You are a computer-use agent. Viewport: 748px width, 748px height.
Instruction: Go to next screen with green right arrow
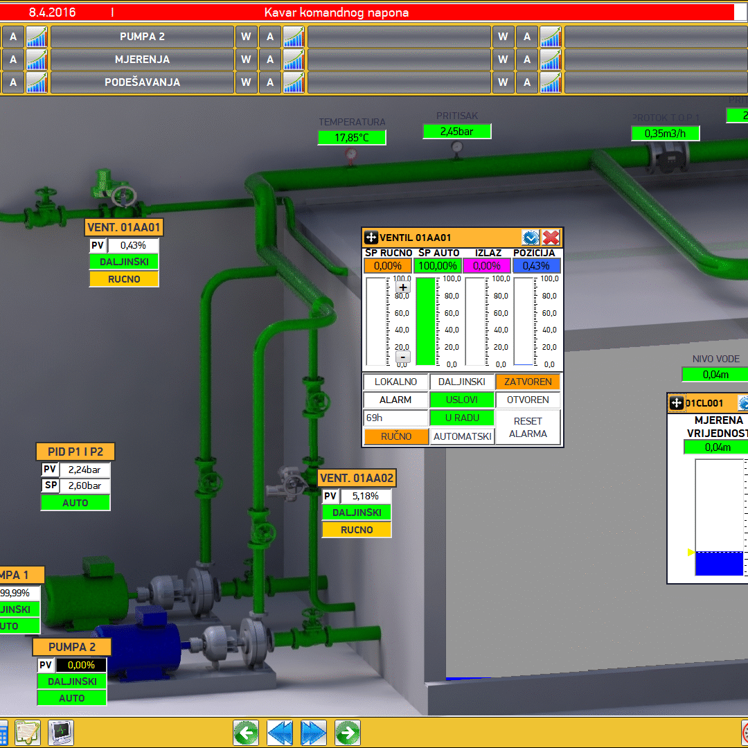pos(348,732)
